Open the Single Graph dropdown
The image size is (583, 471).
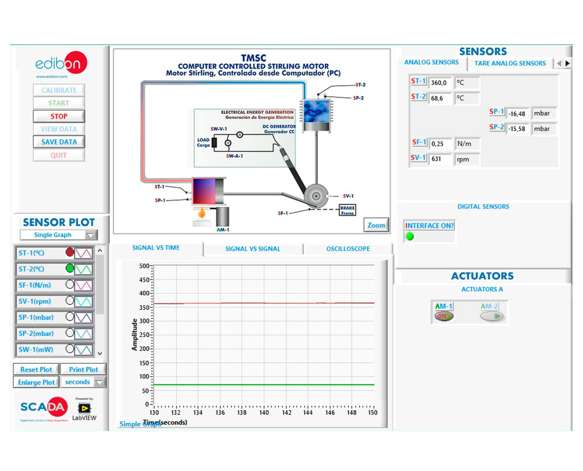[59, 235]
